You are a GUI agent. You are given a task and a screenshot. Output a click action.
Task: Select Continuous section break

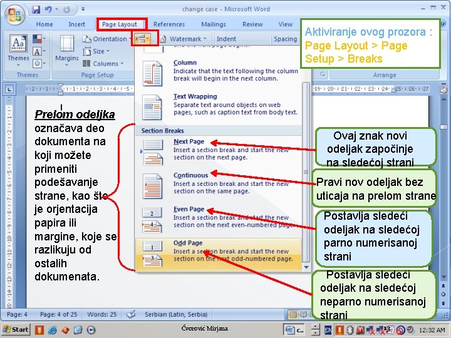[x=219, y=185]
